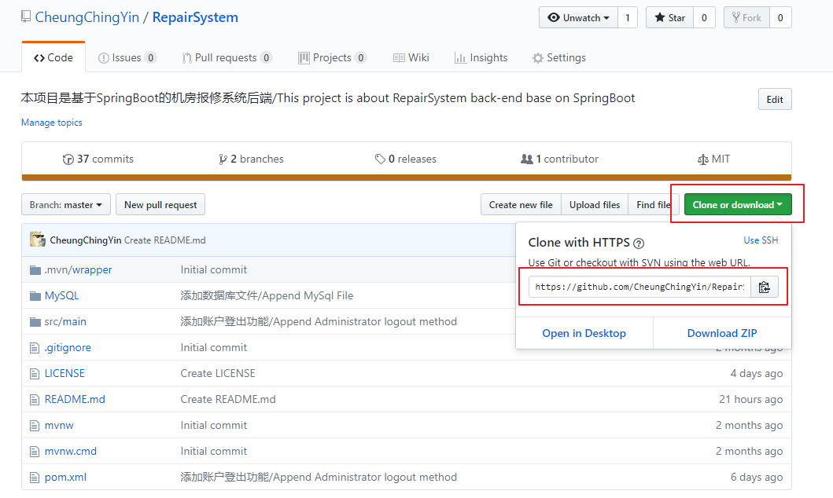The width and height of the screenshot is (833, 498).
Task: Fork the repository
Action: tap(746, 17)
